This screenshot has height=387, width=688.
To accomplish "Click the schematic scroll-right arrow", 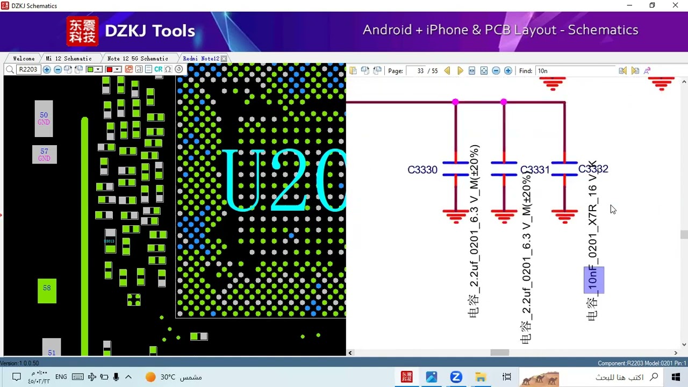I will 677,353.
